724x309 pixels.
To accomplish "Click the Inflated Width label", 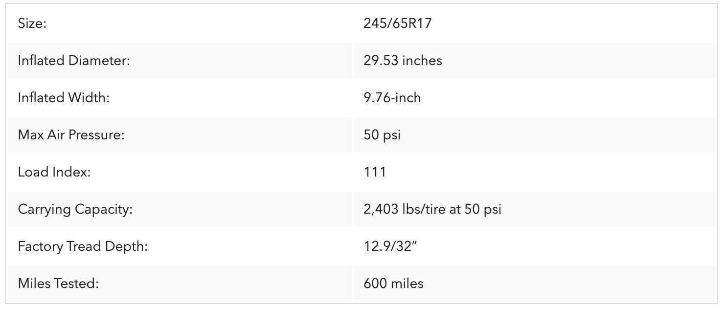I will click(x=64, y=98).
